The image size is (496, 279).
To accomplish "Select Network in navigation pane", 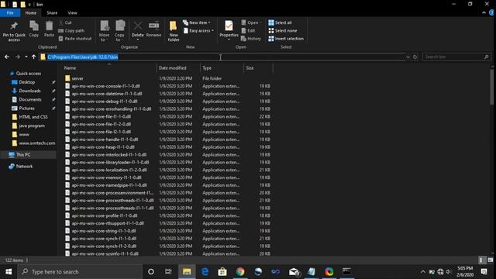I will (x=24, y=166).
